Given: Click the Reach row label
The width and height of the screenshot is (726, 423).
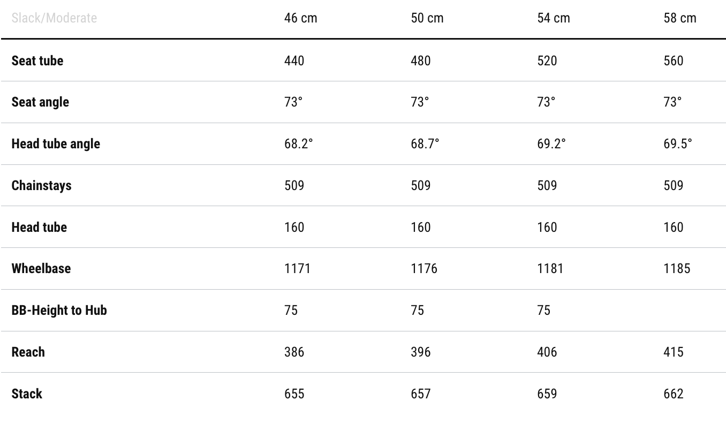Looking at the screenshot, I should [28, 352].
